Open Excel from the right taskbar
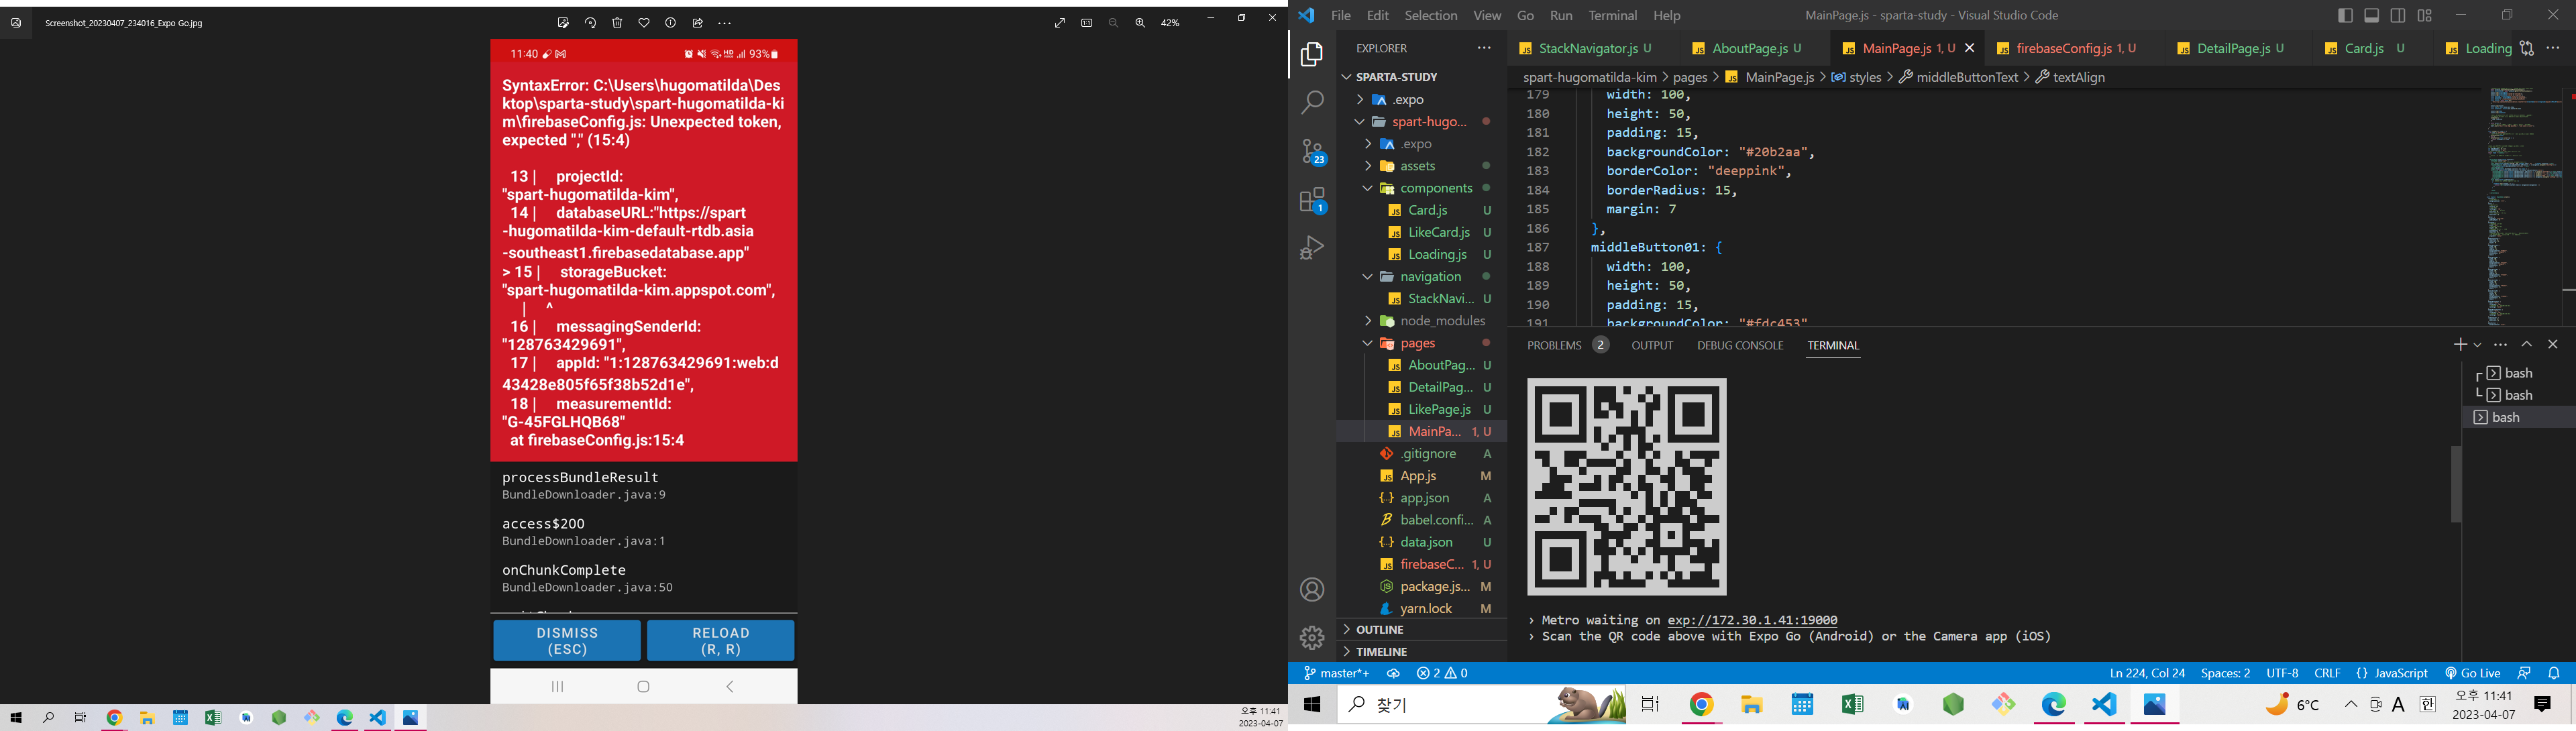This screenshot has width=2576, height=731. pos(1852,705)
